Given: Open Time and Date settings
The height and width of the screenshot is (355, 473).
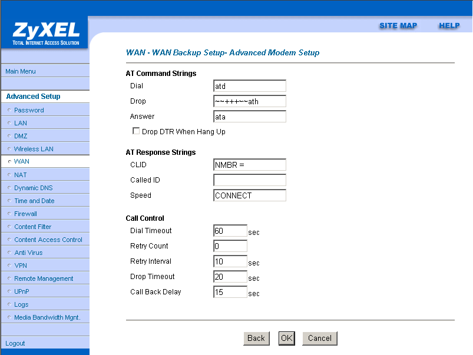Looking at the screenshot, I should pos(34,201).
